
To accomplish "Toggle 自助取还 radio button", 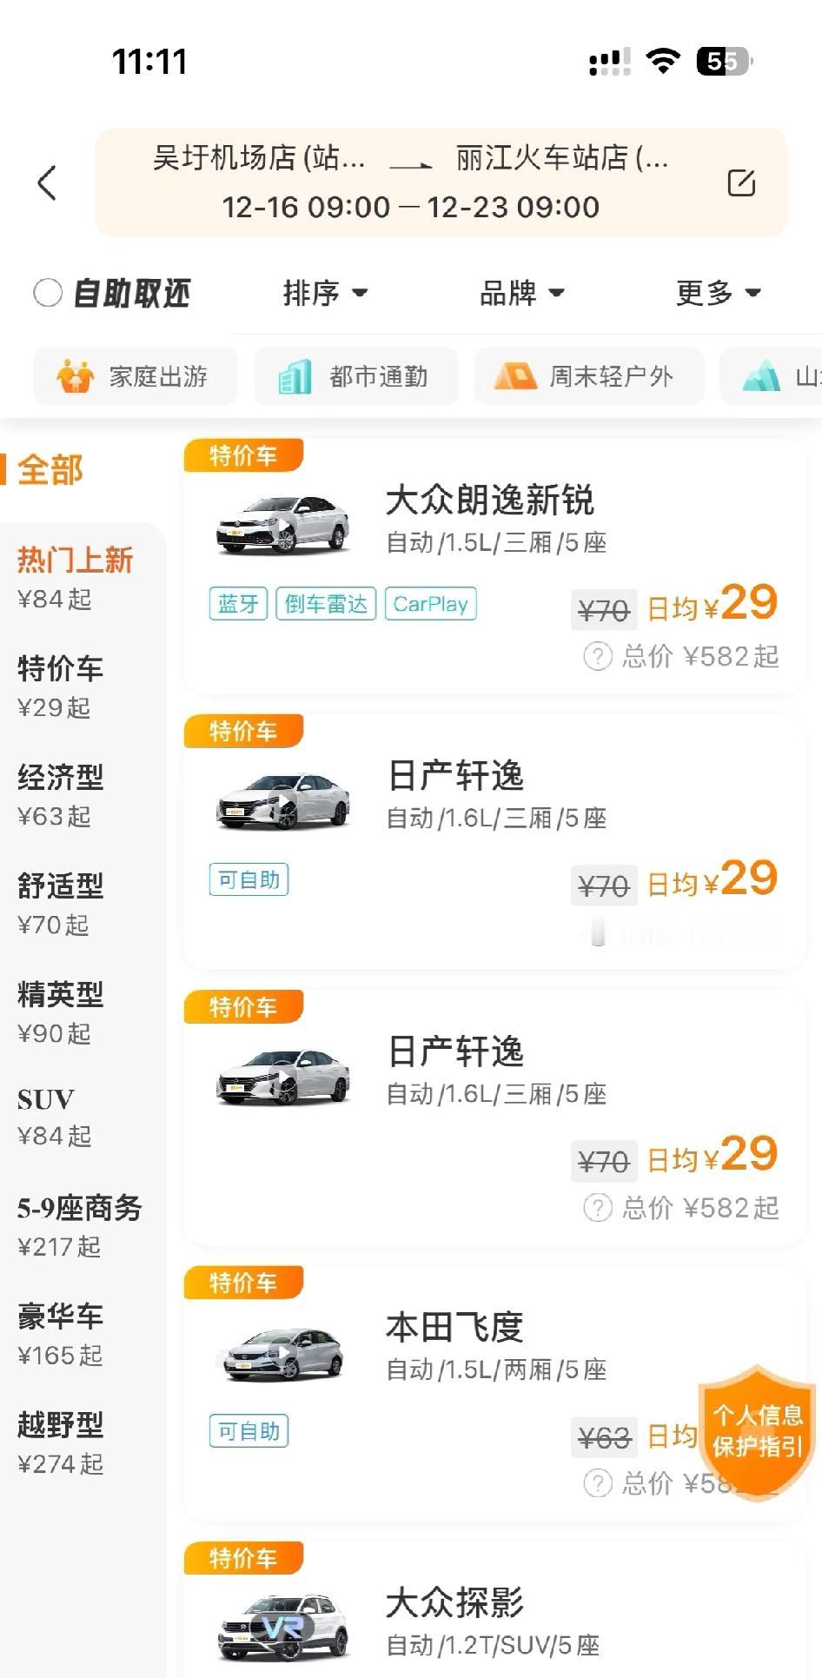I will [x=48, y=293].
